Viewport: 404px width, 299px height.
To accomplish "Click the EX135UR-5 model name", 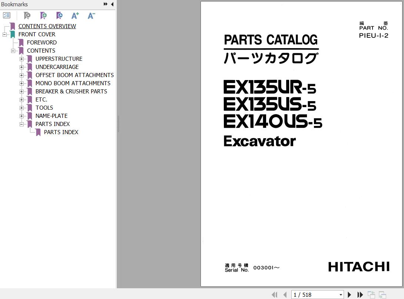I will (x=269, y=87).
